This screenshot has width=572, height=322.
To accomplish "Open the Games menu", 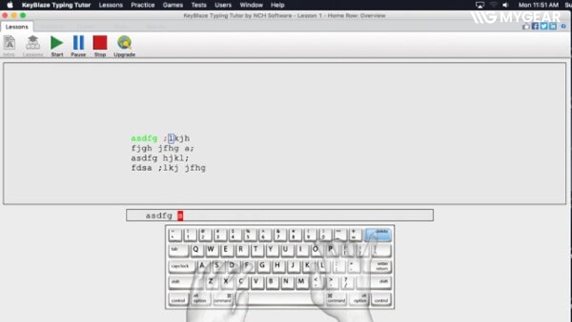I will pyautogui.click(x=172, y=5).
